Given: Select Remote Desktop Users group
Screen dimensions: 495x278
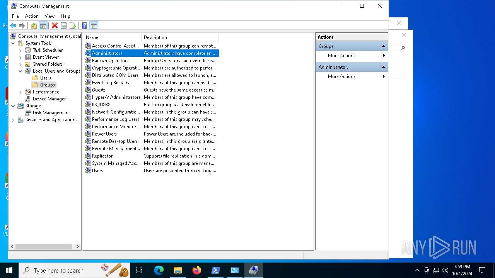Looking at the screenshot, I should point(151,141).
